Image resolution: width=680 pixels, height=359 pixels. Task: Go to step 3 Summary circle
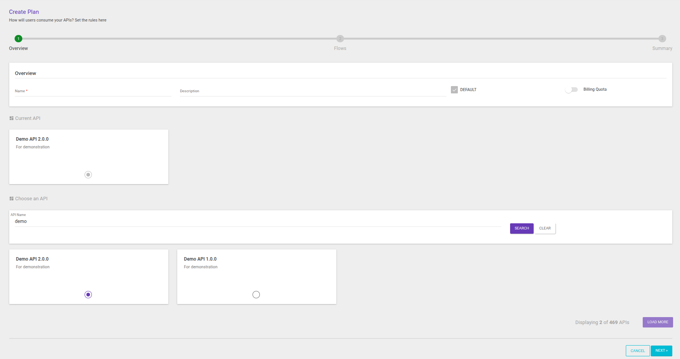[x=662, y=38]
